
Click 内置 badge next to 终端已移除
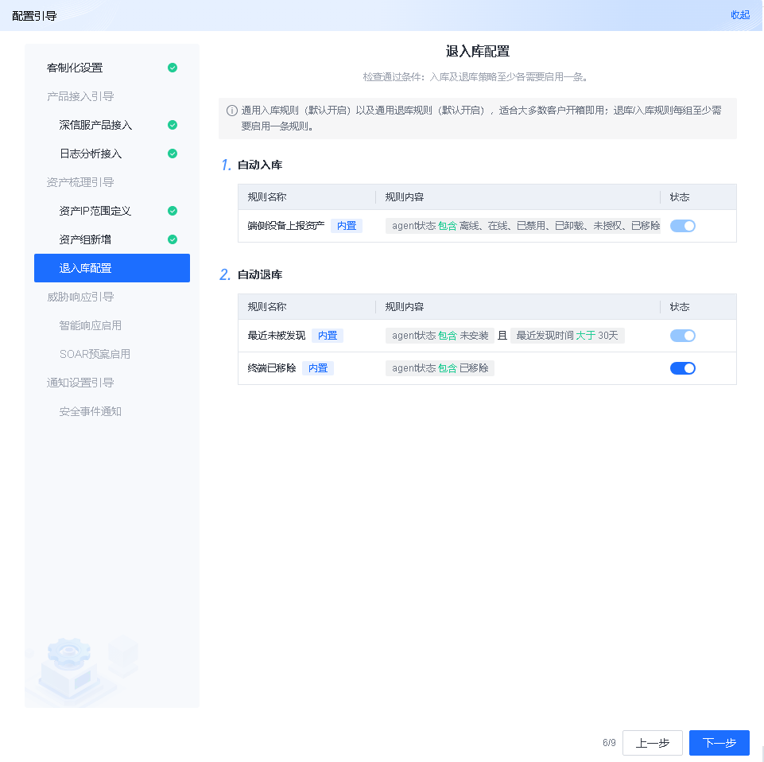[x=318, y=367]
